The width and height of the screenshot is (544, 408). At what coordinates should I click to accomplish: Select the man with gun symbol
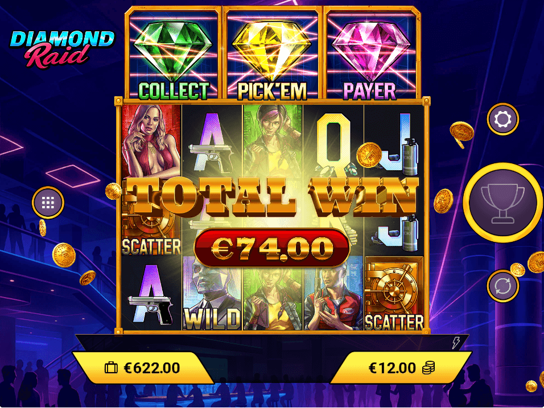[x=334, y=293]
